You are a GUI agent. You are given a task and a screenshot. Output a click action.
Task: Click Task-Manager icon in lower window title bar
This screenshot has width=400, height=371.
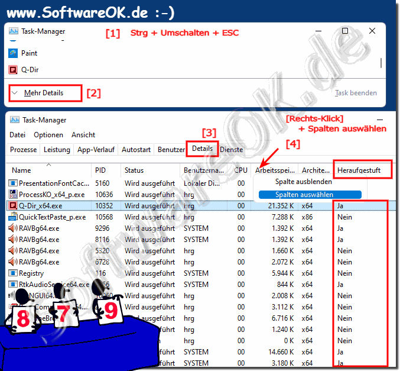click(15, 120)
